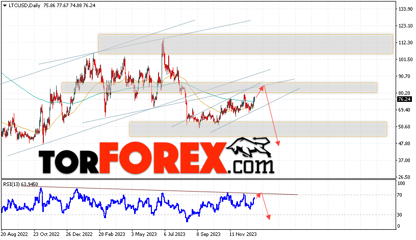
Task: Select price level 133.90 on scale
Action: point(406,9)
